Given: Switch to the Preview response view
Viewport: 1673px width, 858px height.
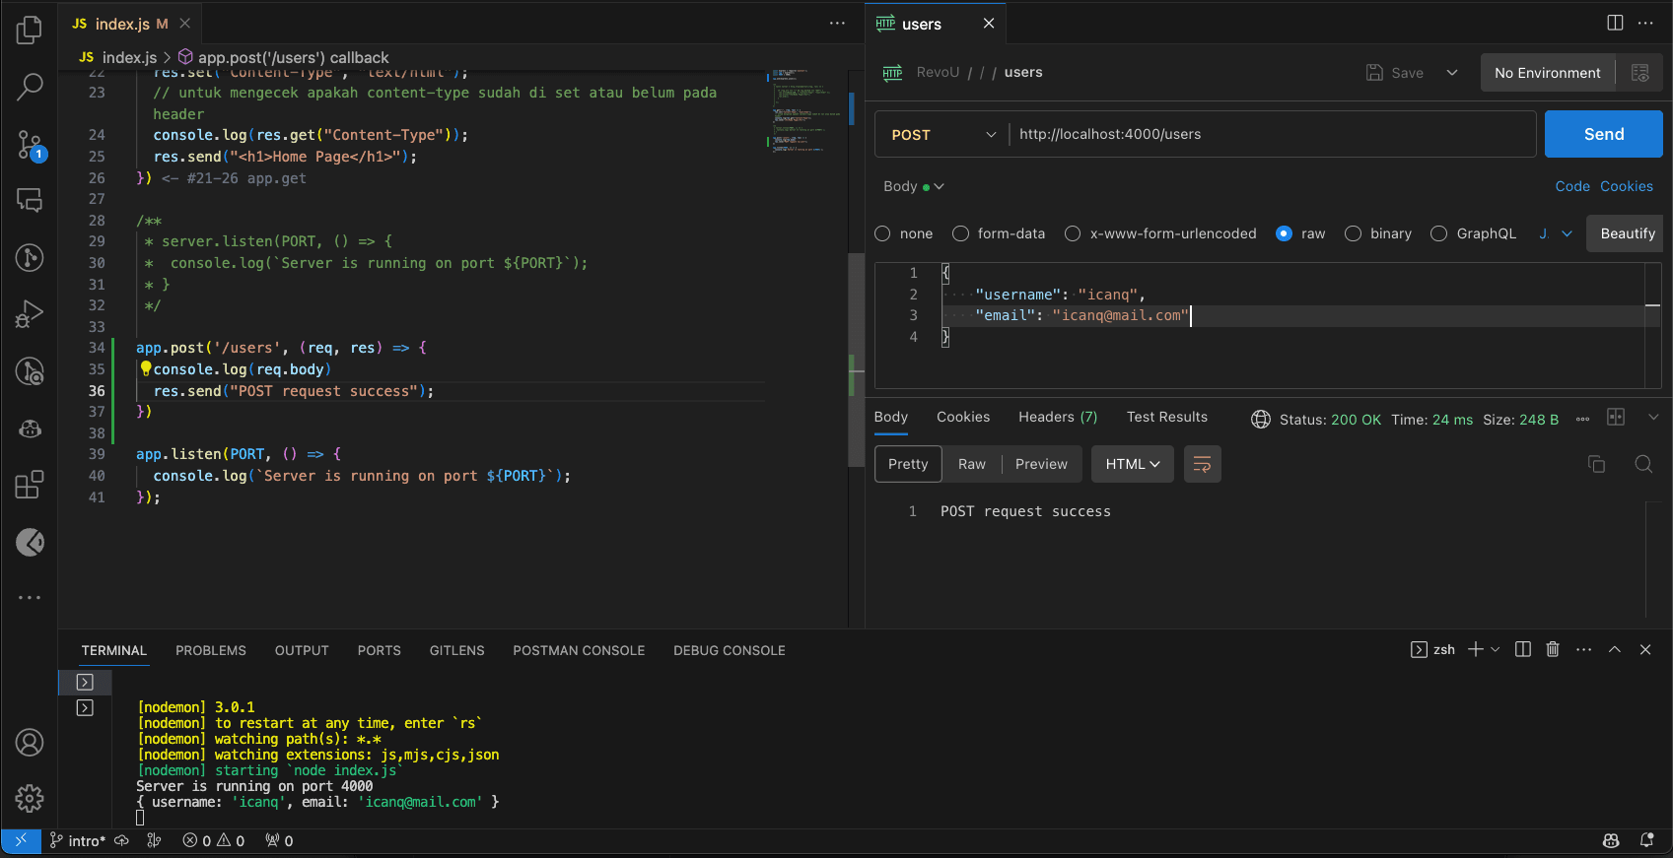Looking at the screenshot, I should pyautogui.click(x=1041, y=464).
